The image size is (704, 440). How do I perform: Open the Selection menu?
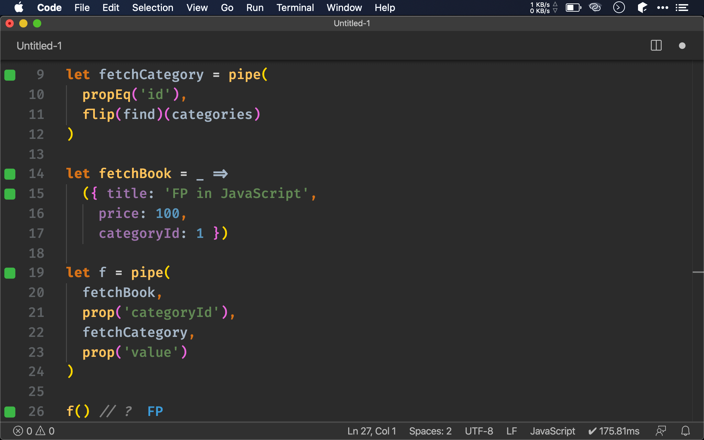pyautogui.click(x=153, y=8)
